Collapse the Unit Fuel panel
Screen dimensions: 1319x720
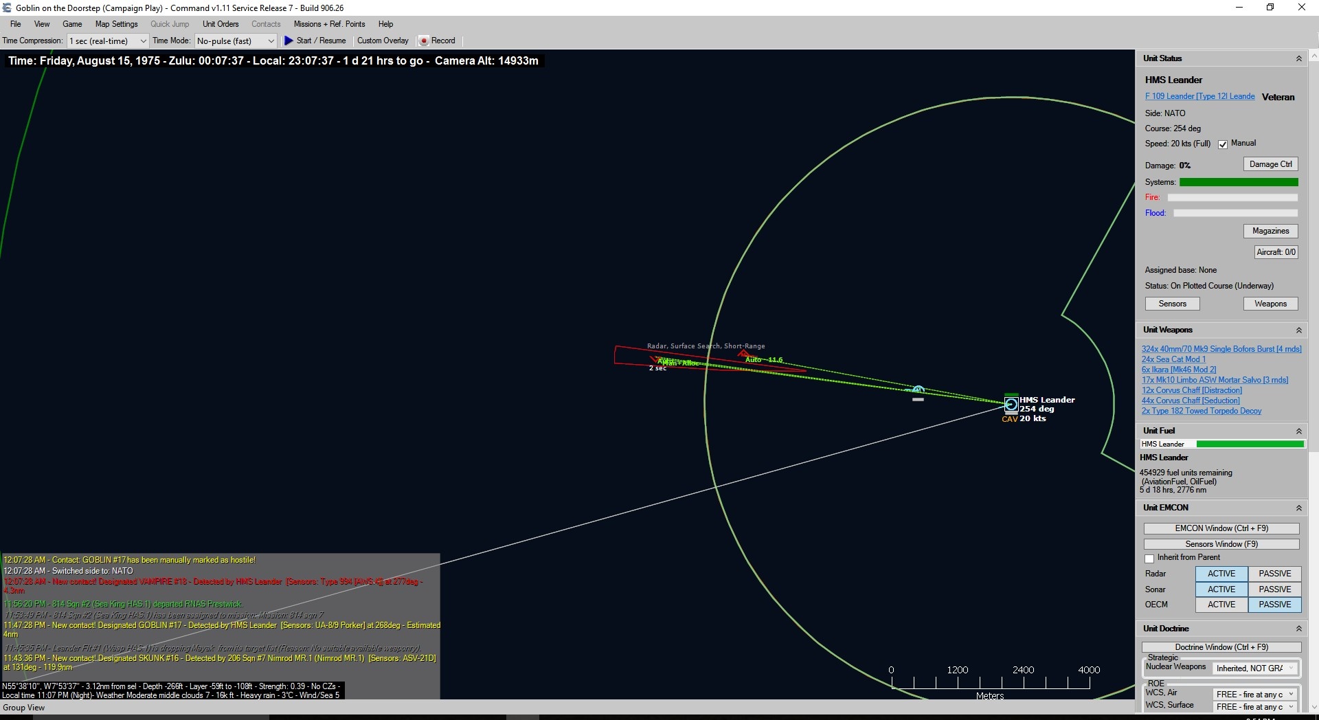click(1298, 431)
